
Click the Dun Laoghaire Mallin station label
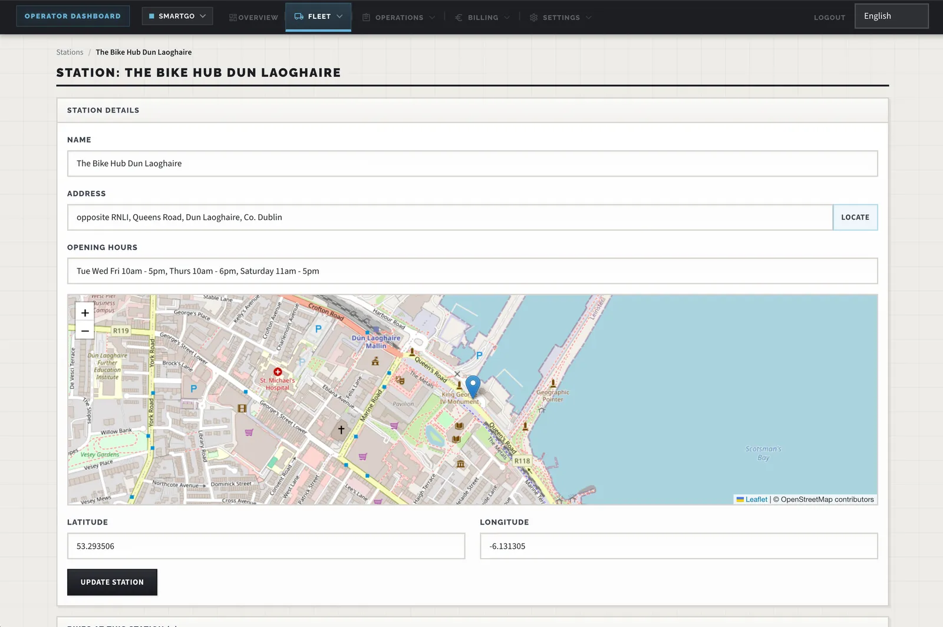point(376,342)
